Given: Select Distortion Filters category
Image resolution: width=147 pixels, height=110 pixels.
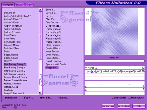Looking at the screenshot, I should [x=12, y=48].
